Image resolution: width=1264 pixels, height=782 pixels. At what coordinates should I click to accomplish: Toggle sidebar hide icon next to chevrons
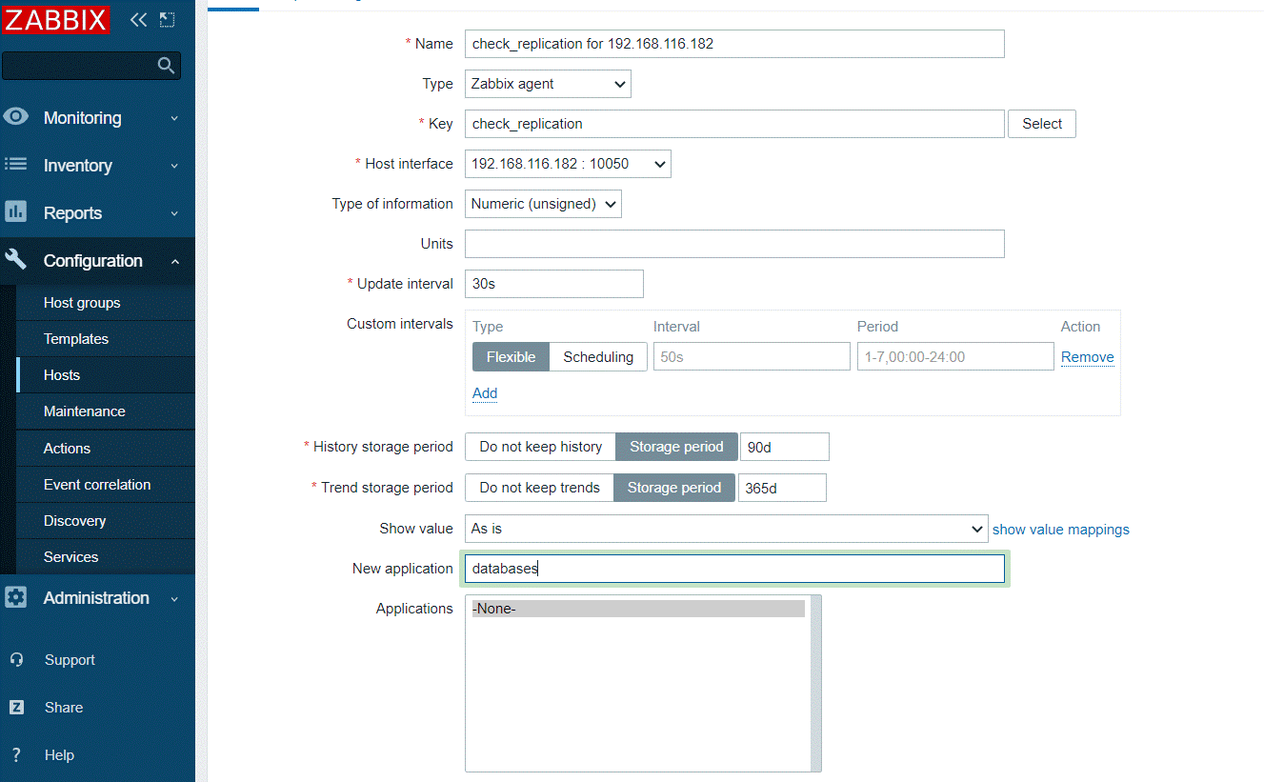tap(167, 19)
